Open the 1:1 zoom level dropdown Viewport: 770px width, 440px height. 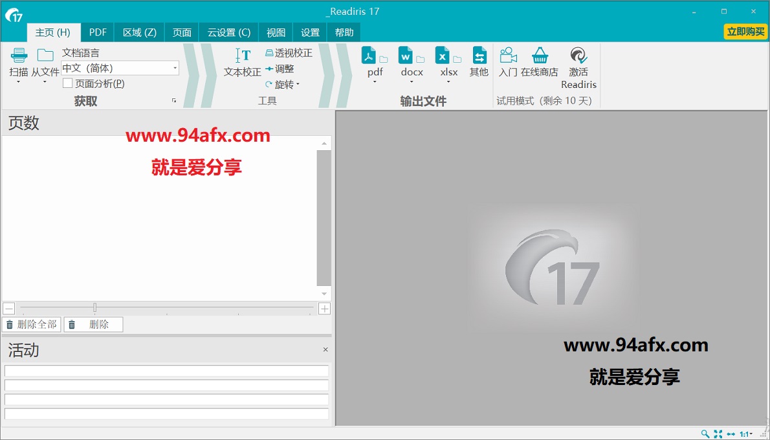coord(747,434)
